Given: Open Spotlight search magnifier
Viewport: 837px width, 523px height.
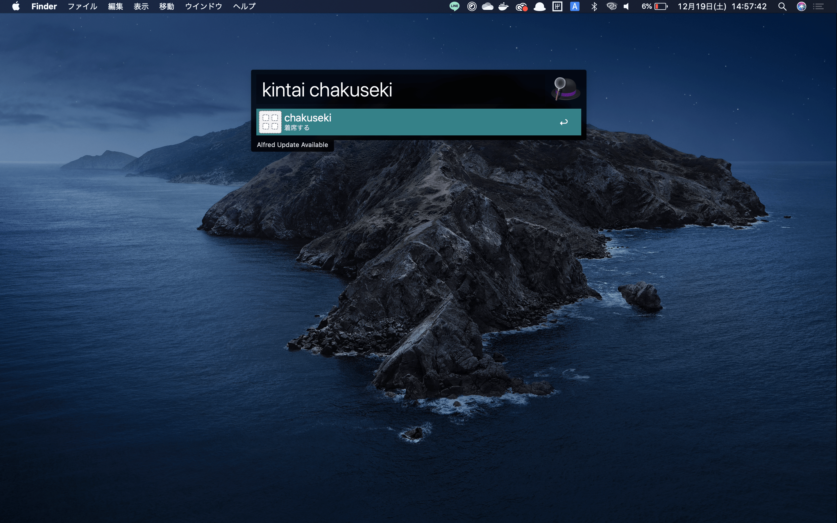Looking at the screenshot, I should point(782,6).
